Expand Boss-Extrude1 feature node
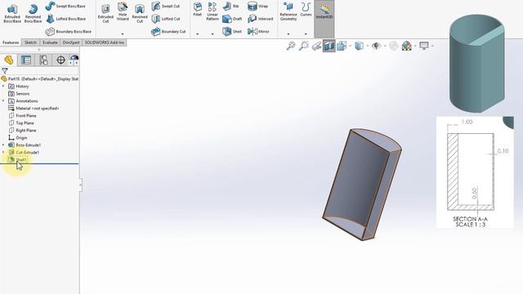 pyautogui.click(x=3, y=145)
